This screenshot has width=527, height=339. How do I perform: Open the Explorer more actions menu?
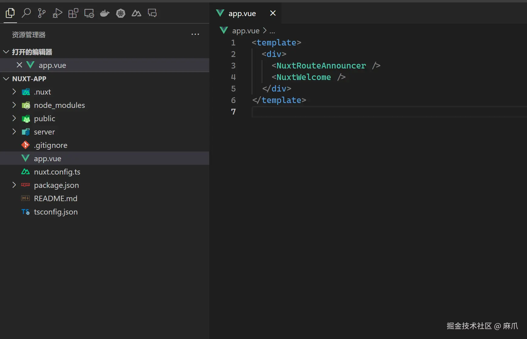point(195,35)
